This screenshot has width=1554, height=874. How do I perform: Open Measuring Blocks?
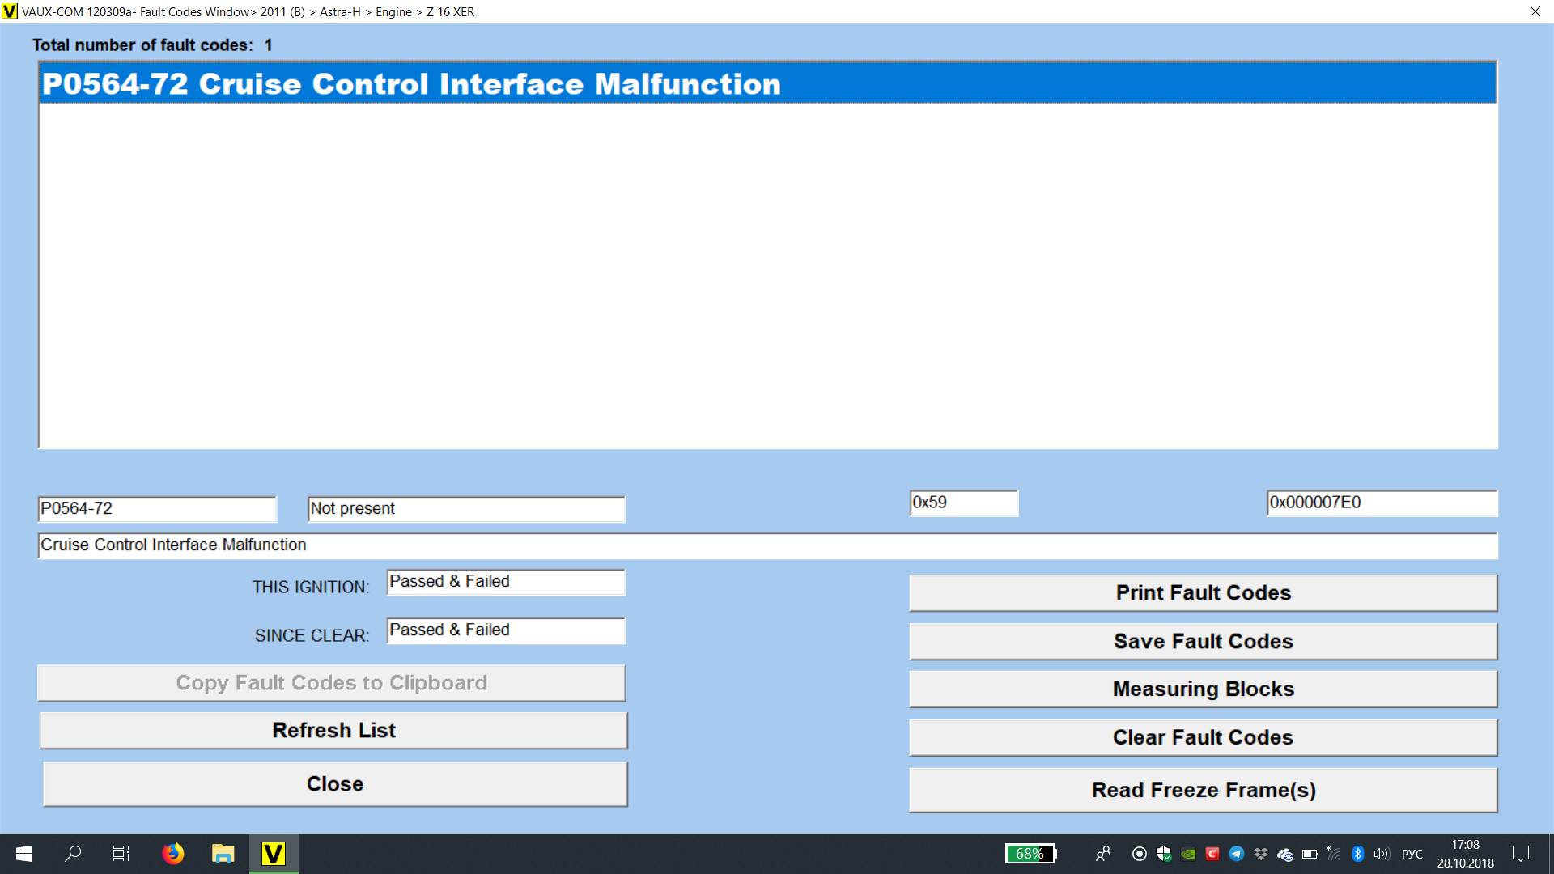tap(1203, 689)
